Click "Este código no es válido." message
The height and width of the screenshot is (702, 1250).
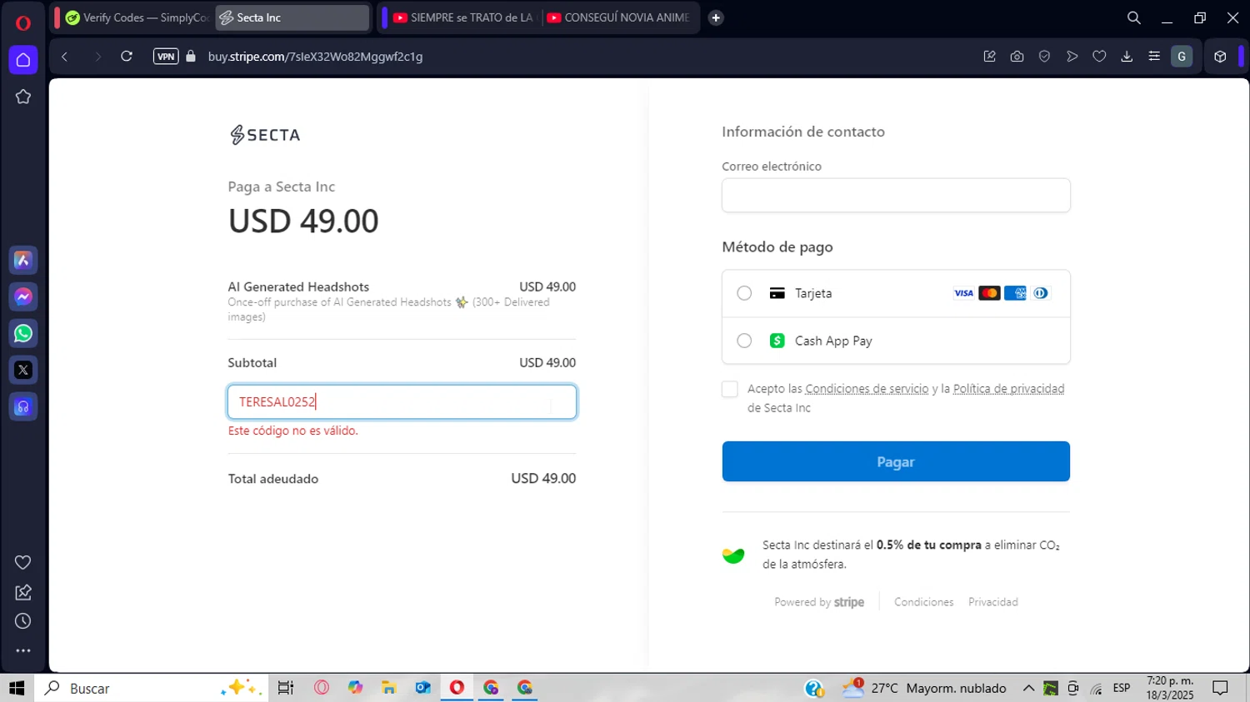[x=292, y=431]
